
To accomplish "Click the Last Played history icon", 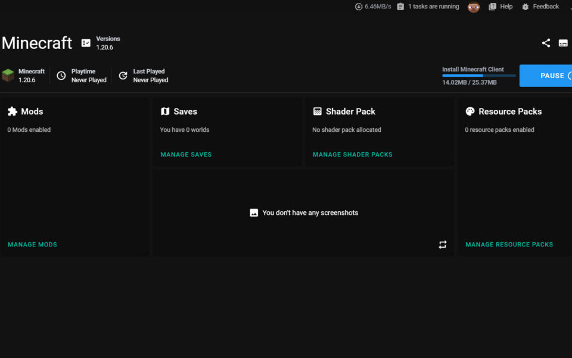I will point(123,76).
